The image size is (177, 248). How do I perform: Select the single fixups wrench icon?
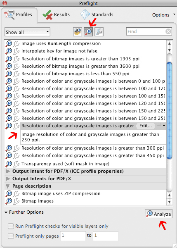coord(99,32)
